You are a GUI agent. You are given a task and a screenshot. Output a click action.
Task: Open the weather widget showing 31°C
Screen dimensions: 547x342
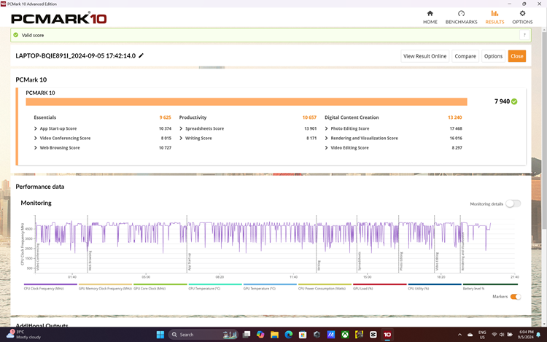[x=24, y=335]
